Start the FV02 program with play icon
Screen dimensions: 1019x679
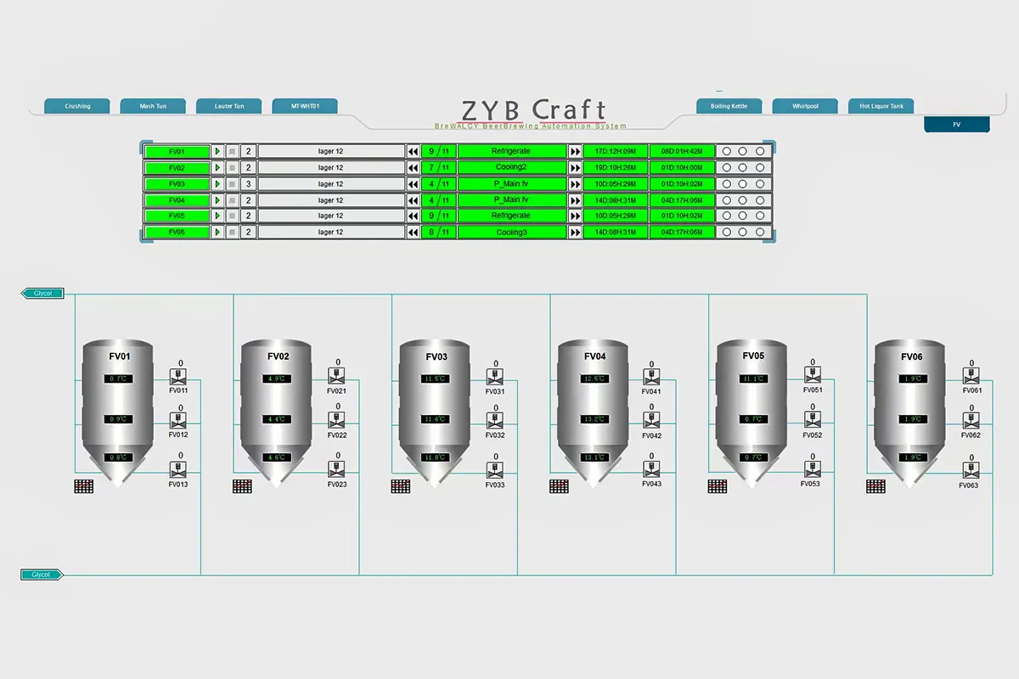[217, 167]
